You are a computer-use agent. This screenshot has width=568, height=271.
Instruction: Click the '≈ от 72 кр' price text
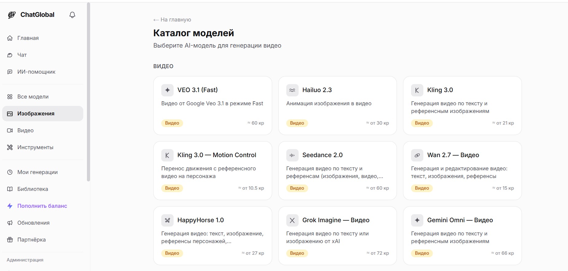click(x=378, y=253)
